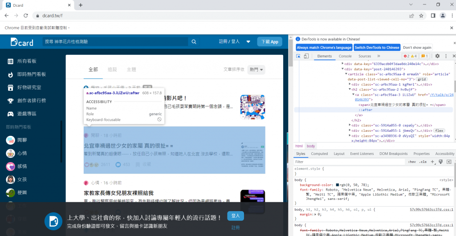Click Switch DevTools to Chinese button

pyautogui.click(x=377, y=47)
